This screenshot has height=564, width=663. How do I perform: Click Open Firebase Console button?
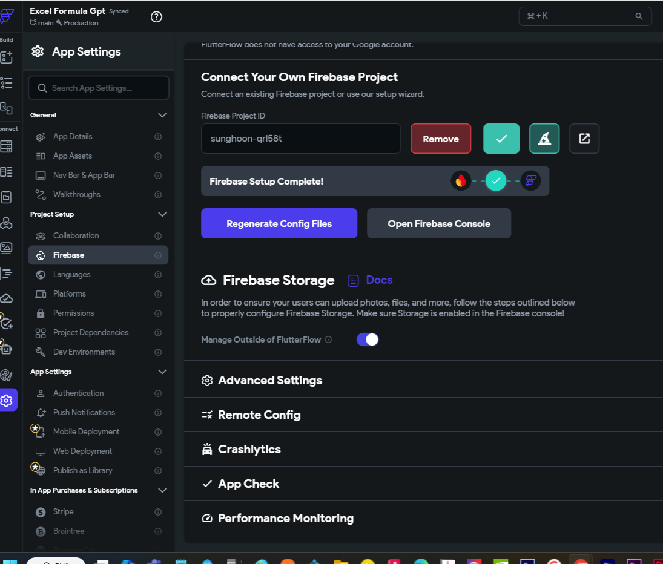[x=439, y=223]
